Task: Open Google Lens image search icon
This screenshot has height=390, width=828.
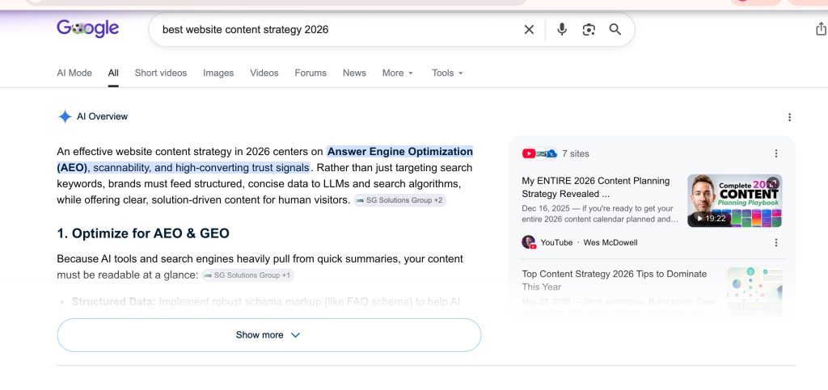Action: click(x=589, y=30)
